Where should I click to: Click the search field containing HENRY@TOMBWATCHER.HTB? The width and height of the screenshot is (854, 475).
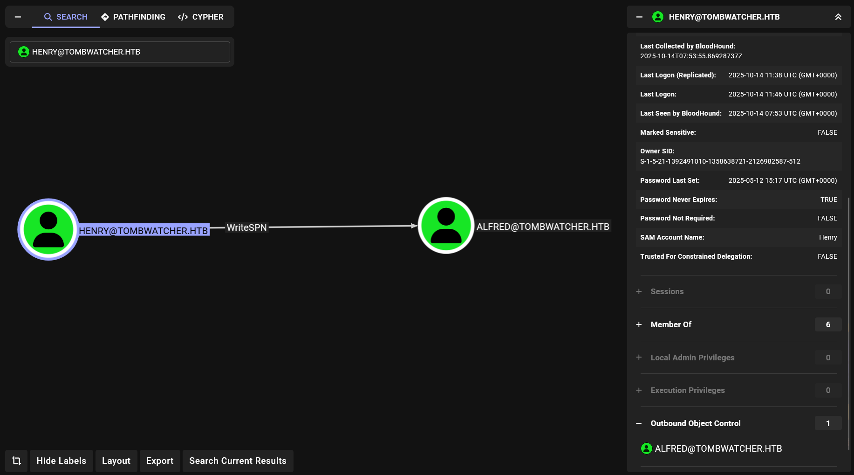pyautogui.click(x=120, y=52)
